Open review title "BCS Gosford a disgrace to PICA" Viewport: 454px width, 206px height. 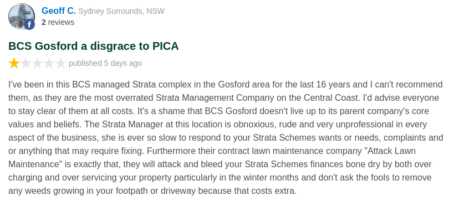click(93, 46)
